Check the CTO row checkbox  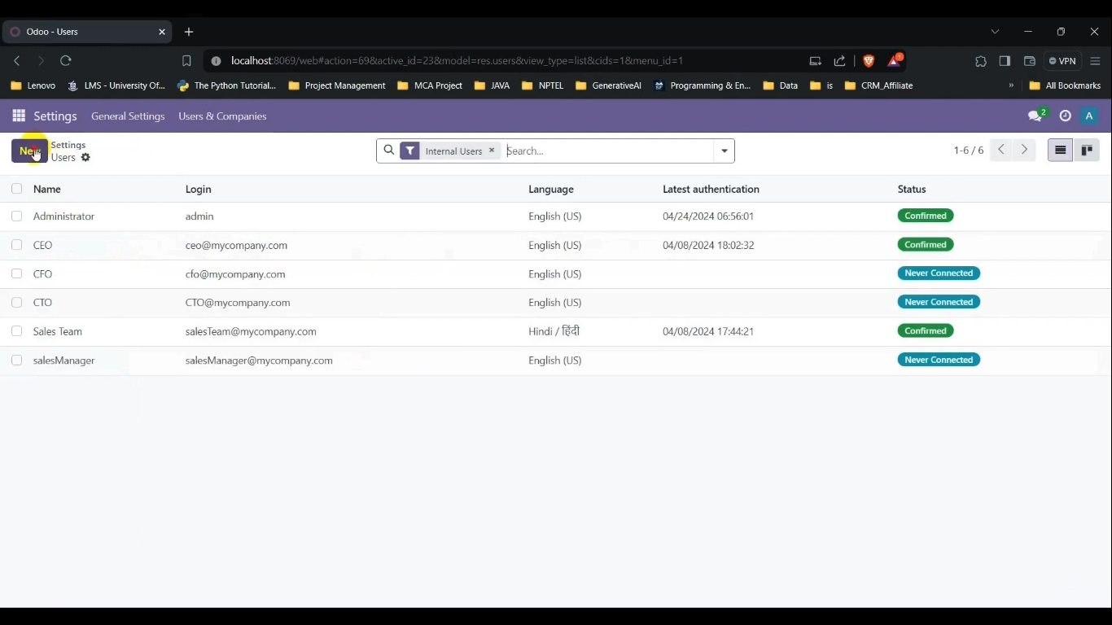[16, 303]
